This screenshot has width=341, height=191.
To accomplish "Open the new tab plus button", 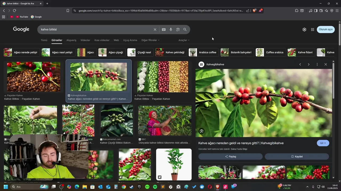I will (x=47, y=3).
